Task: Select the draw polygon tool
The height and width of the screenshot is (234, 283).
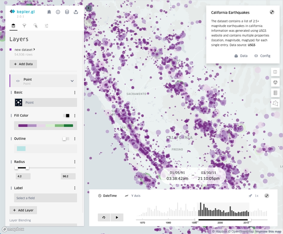Action: (275, 103)
